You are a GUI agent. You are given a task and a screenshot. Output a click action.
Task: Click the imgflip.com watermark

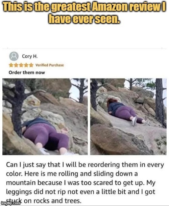tap(10, 203)
